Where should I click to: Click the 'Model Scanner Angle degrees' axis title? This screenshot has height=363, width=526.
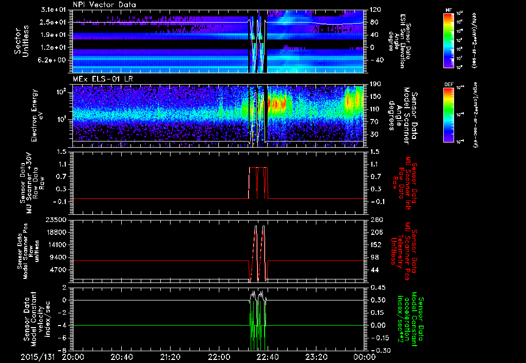click(403, 116)
